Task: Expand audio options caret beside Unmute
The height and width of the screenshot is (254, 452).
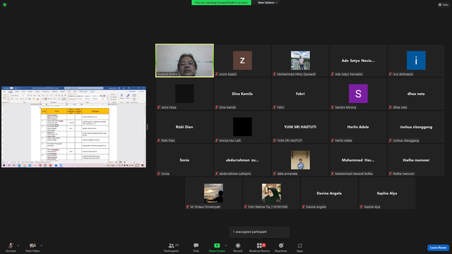Action: [x=18, y=246]
